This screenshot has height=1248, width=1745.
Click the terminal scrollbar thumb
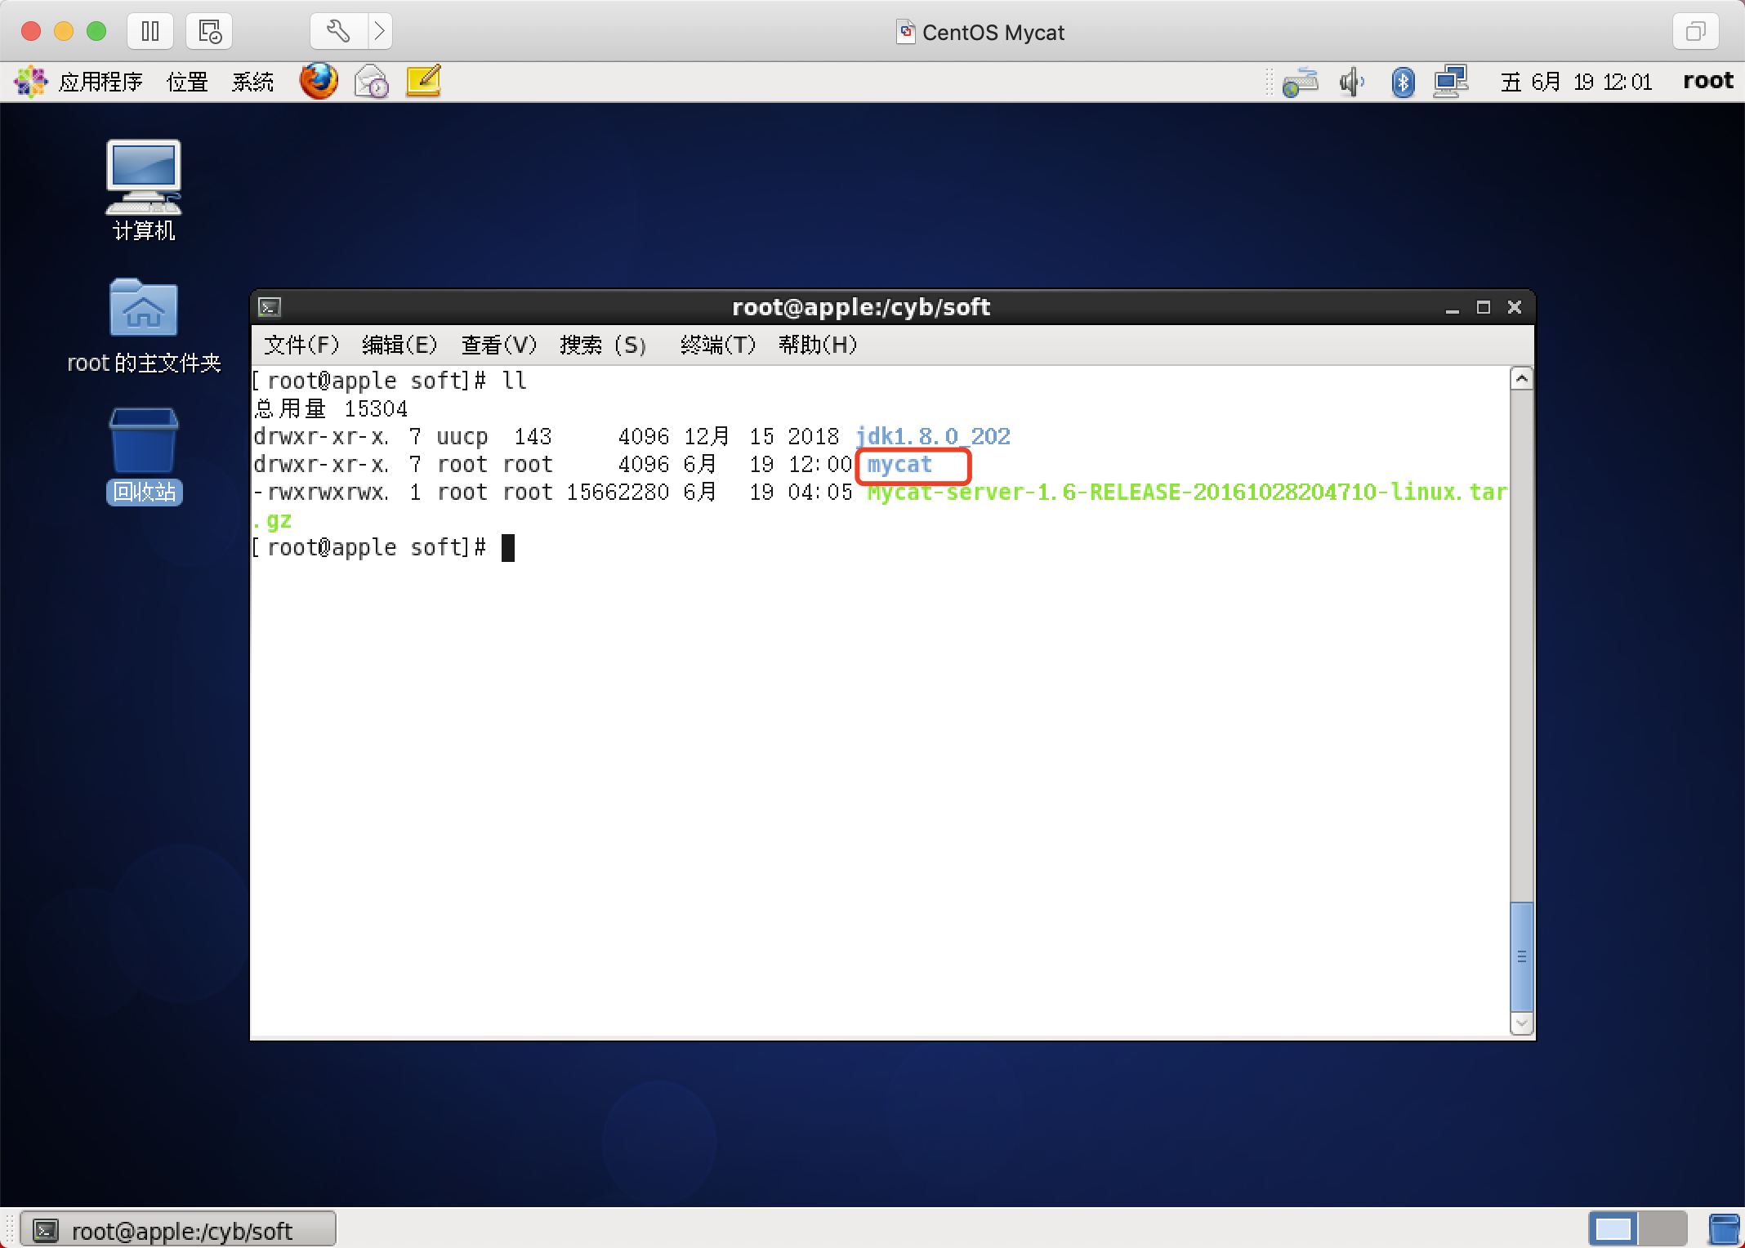(1521, 956)
